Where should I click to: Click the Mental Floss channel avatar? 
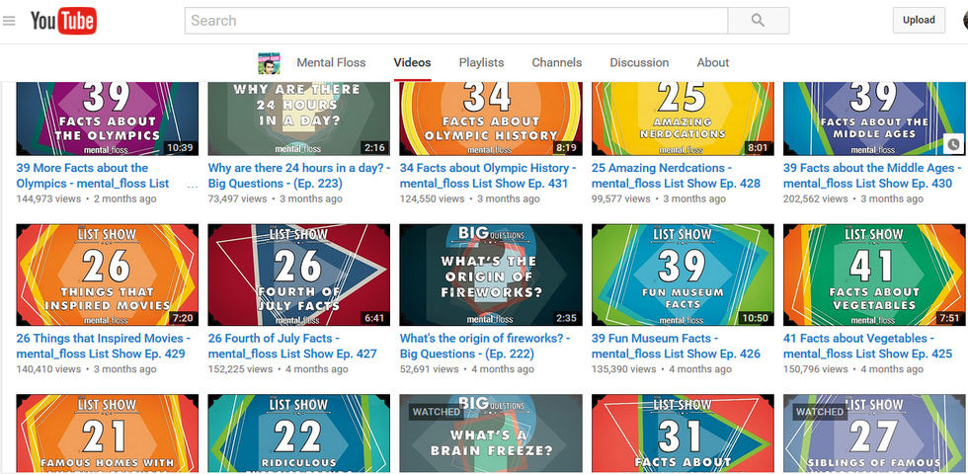[269, 63]
